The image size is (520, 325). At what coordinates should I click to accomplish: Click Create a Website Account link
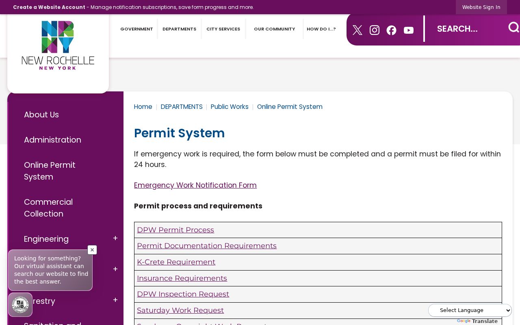click(x=49, y=7)
